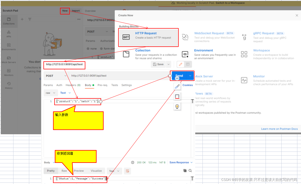This screenshot has width=301, height=184.
Task: Open the Tests tab
Action: [x=115, y=85]
